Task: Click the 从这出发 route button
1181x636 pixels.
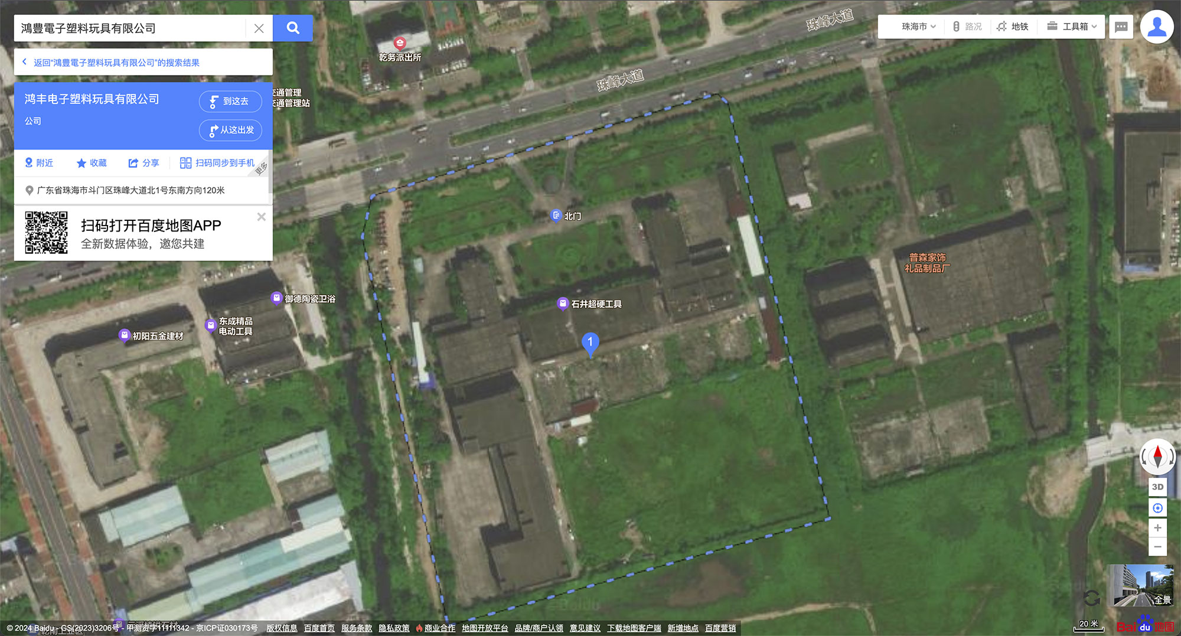Action: [230, 130]
